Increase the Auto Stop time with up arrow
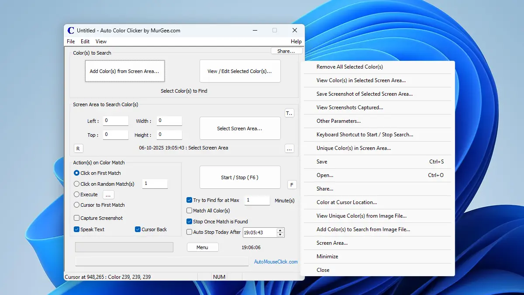524x295 pixels. 280,230
